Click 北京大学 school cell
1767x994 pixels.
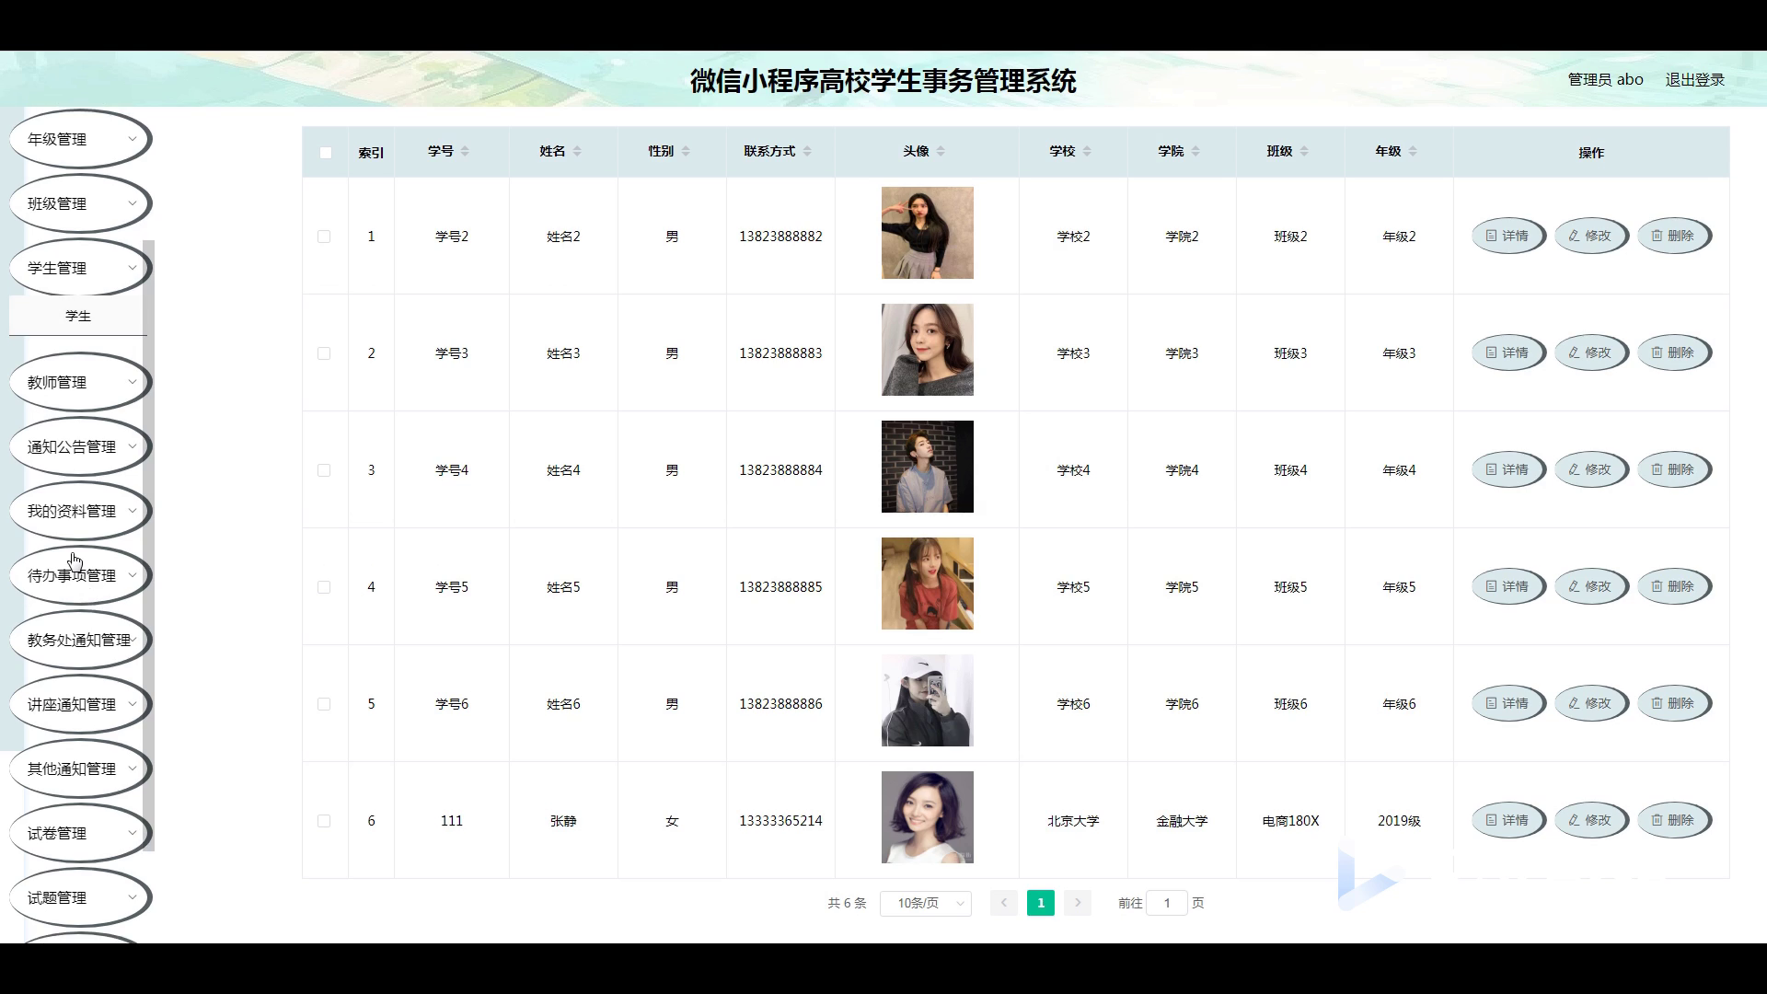tap(1073, 821)
